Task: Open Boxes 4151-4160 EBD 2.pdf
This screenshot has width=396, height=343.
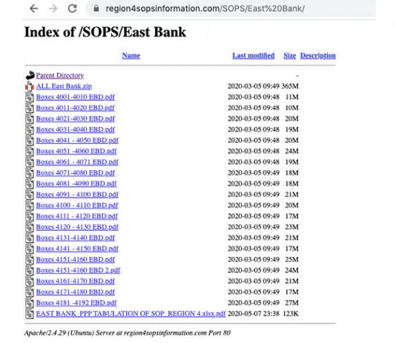Action: tap(79, 270)
